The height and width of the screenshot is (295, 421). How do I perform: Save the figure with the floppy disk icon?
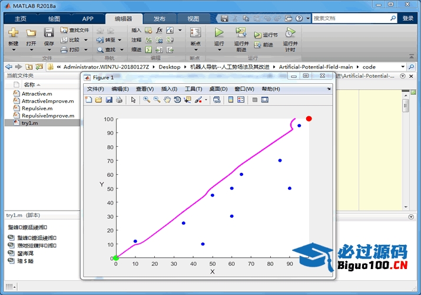[x=109, y=100]
